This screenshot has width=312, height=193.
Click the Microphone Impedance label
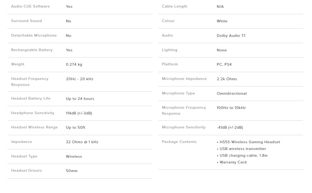[x=184, y=79]
